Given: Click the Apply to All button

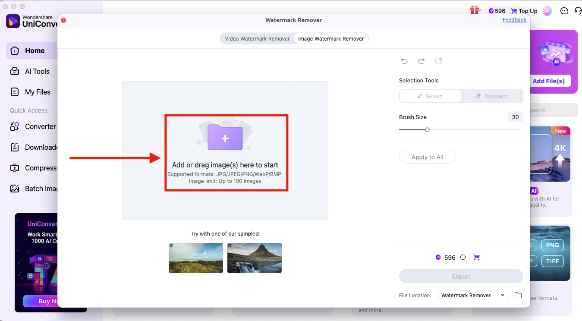Looking at the screenshot, I should (427, 157).
